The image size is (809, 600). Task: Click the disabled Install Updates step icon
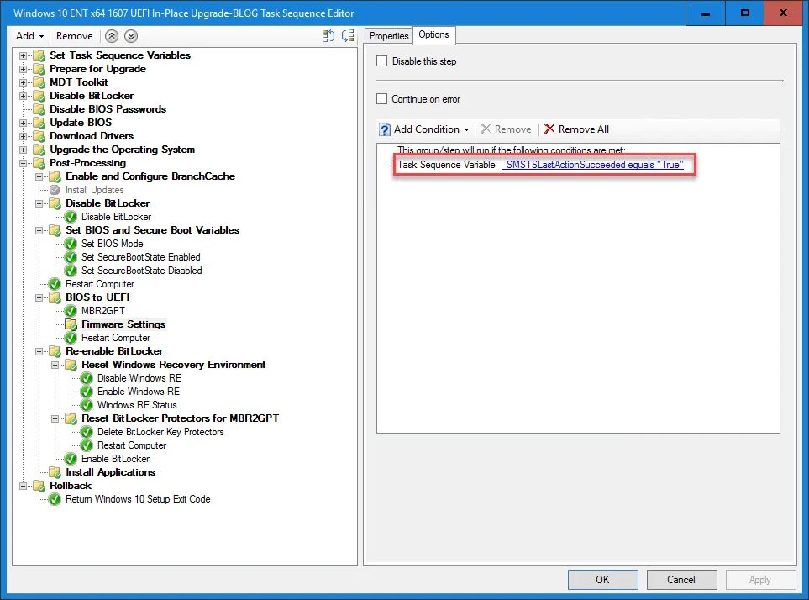pos(55,190)
